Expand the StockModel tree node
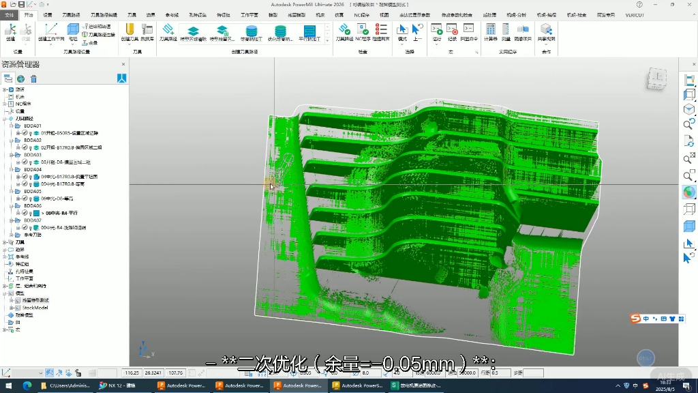This screenshot has width=698, height=393. point(12,308)
